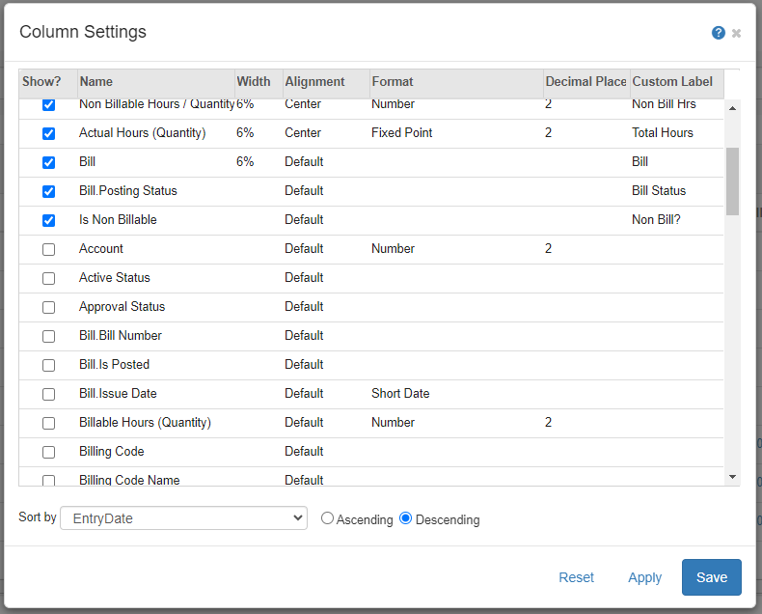Click the Bill.Bill Number name cell
Image resolution: width=762 pixels, height=614 pixels.
coord(120,336)
